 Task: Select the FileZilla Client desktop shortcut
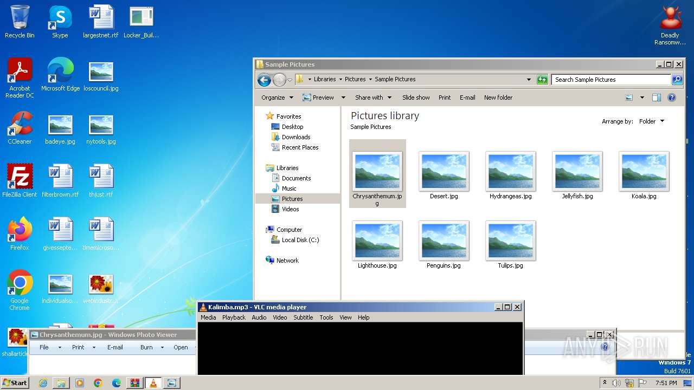point(20,181)
